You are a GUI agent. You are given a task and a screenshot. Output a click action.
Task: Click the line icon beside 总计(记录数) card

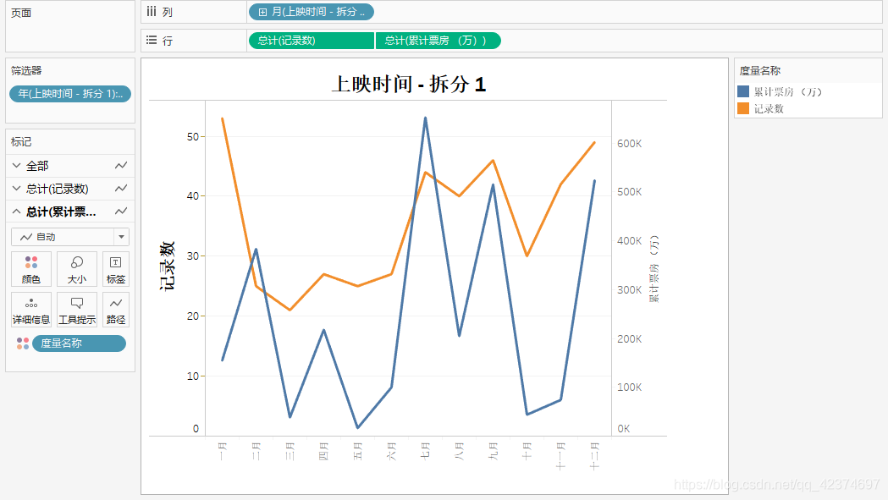point(120,188)
